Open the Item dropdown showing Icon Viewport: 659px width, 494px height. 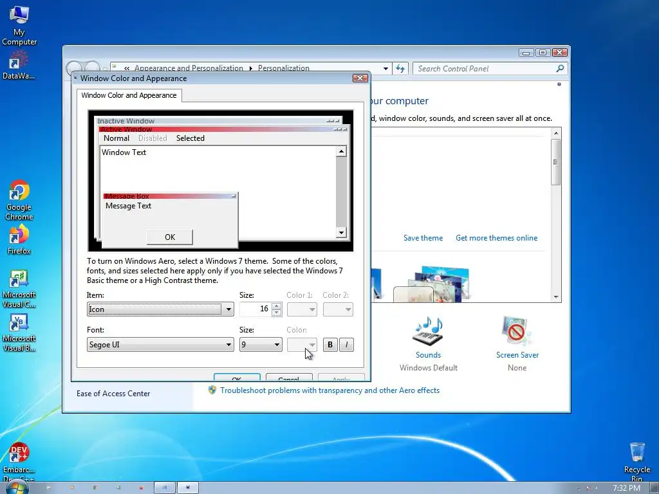[x=160, y=309]
